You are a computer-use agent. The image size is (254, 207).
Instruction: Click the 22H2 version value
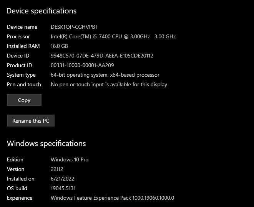click(56, 169)
